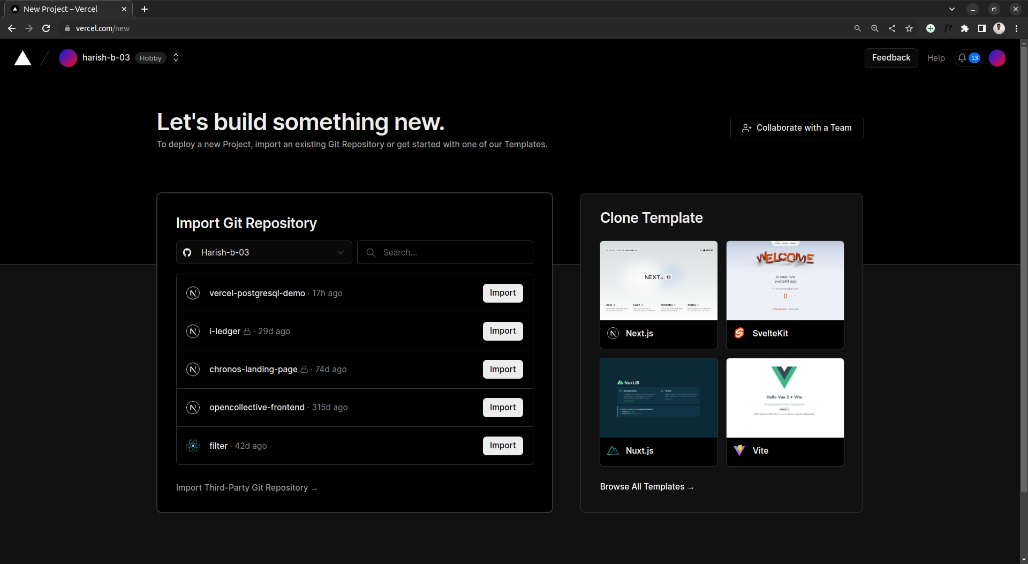The image size is (1028, 564).
Task: Focus the repository Search field
Action: pos(445,252)
